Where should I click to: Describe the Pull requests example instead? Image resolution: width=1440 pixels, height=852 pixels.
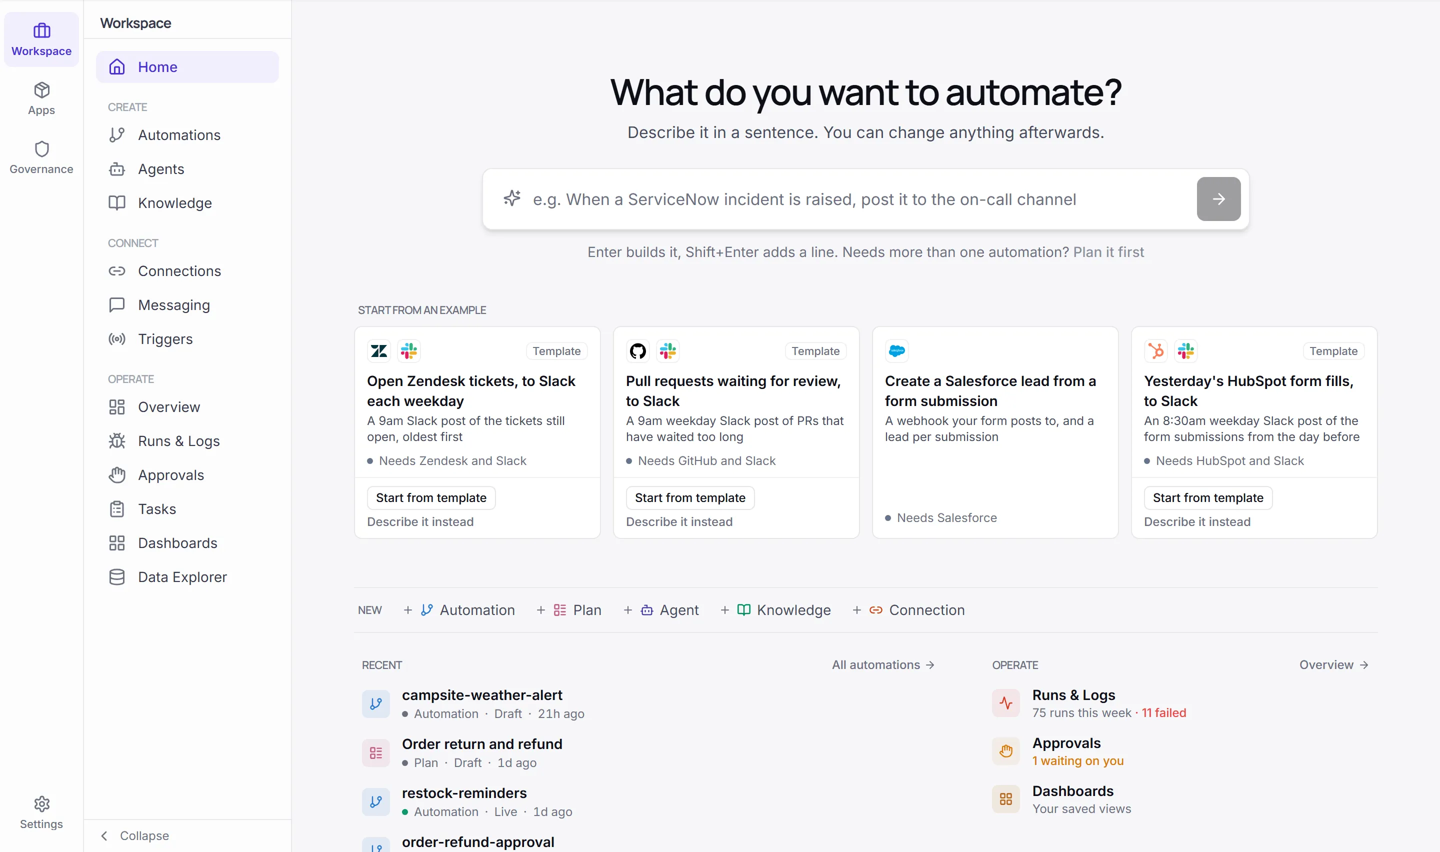tap(679, 522)
